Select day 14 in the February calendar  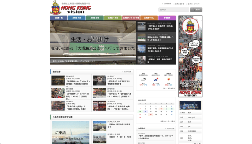140,112
